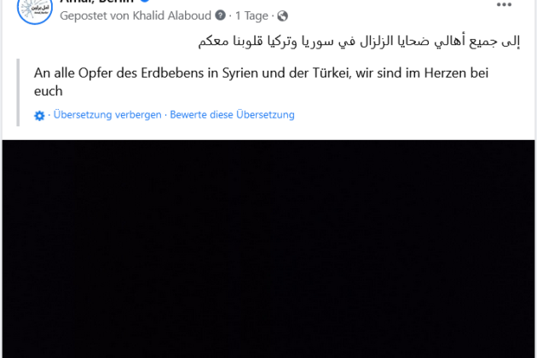Hide translation via "Übersetzung verbergen"
The width and height of the screenshot is (537, 358).
tap(107, 115)
